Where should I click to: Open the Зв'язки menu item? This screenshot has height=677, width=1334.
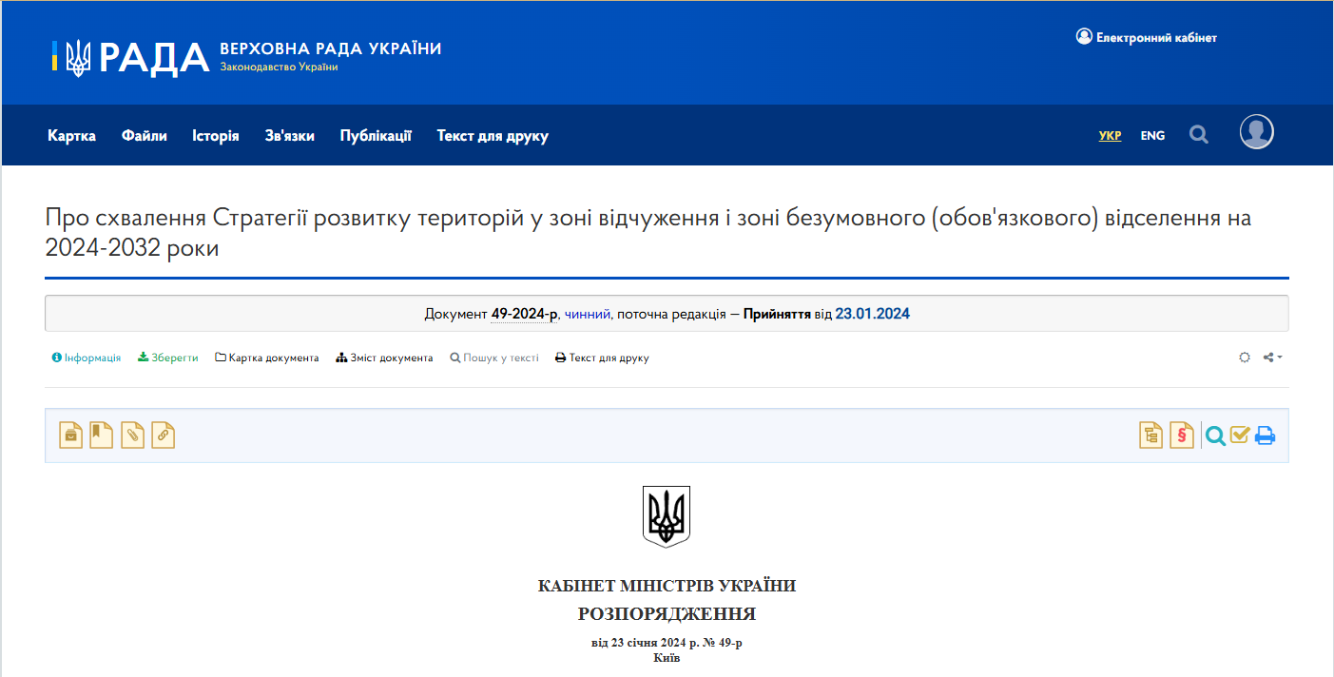[x=289, y=135]
